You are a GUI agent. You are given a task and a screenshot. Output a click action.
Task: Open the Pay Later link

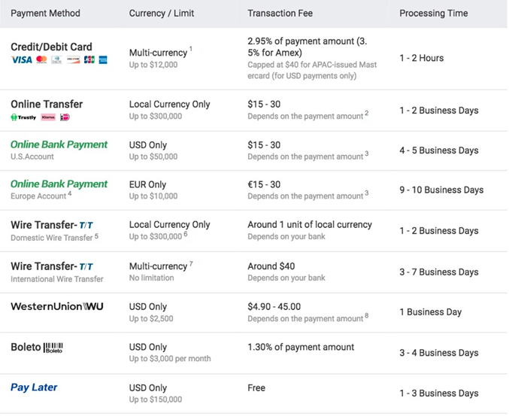pos(34,387)
